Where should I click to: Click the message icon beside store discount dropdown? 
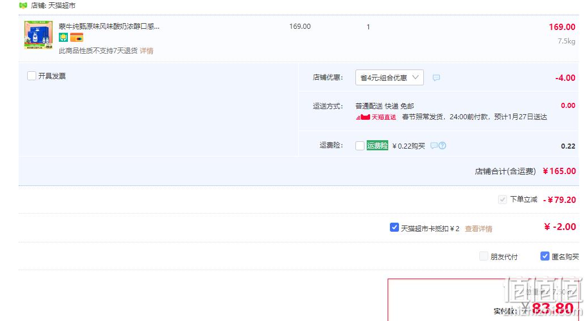pyautogui.click(x=436, y=77)
